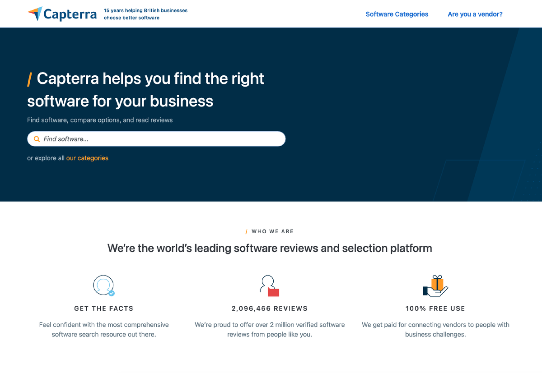
Task: Click the 'GET THE FACTS' heading
Action: tap(104, 309)
